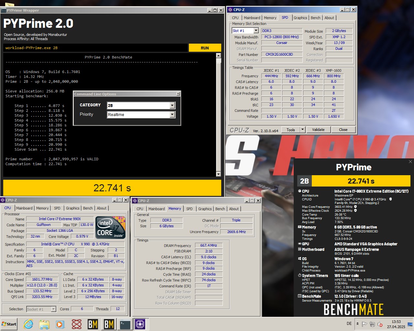Click Core Speed value 1601.77 MHz
Screen dimensions: 414x331
(42, 279)
